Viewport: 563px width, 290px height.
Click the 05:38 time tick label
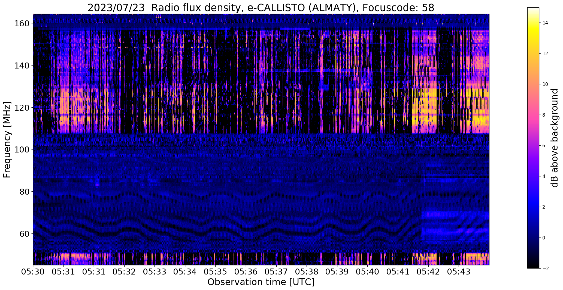307,272
